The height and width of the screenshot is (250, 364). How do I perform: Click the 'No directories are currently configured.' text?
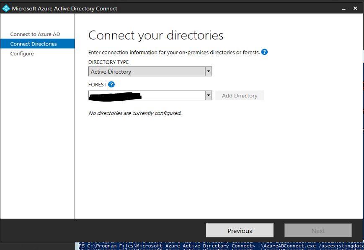tap(135, 113)
